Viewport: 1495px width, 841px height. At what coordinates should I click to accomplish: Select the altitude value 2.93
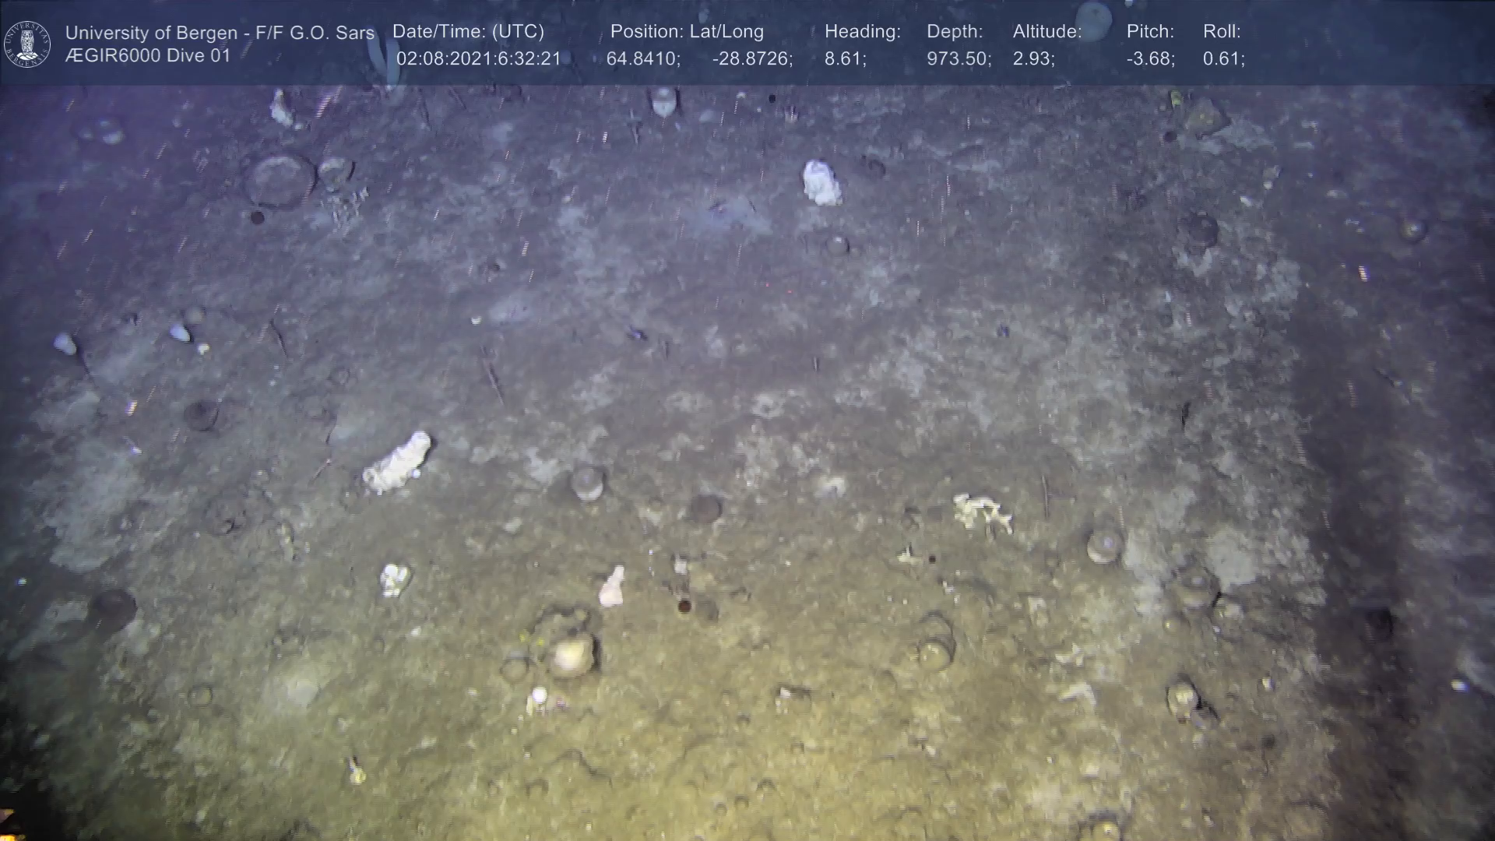click(x=1033, y=59)
